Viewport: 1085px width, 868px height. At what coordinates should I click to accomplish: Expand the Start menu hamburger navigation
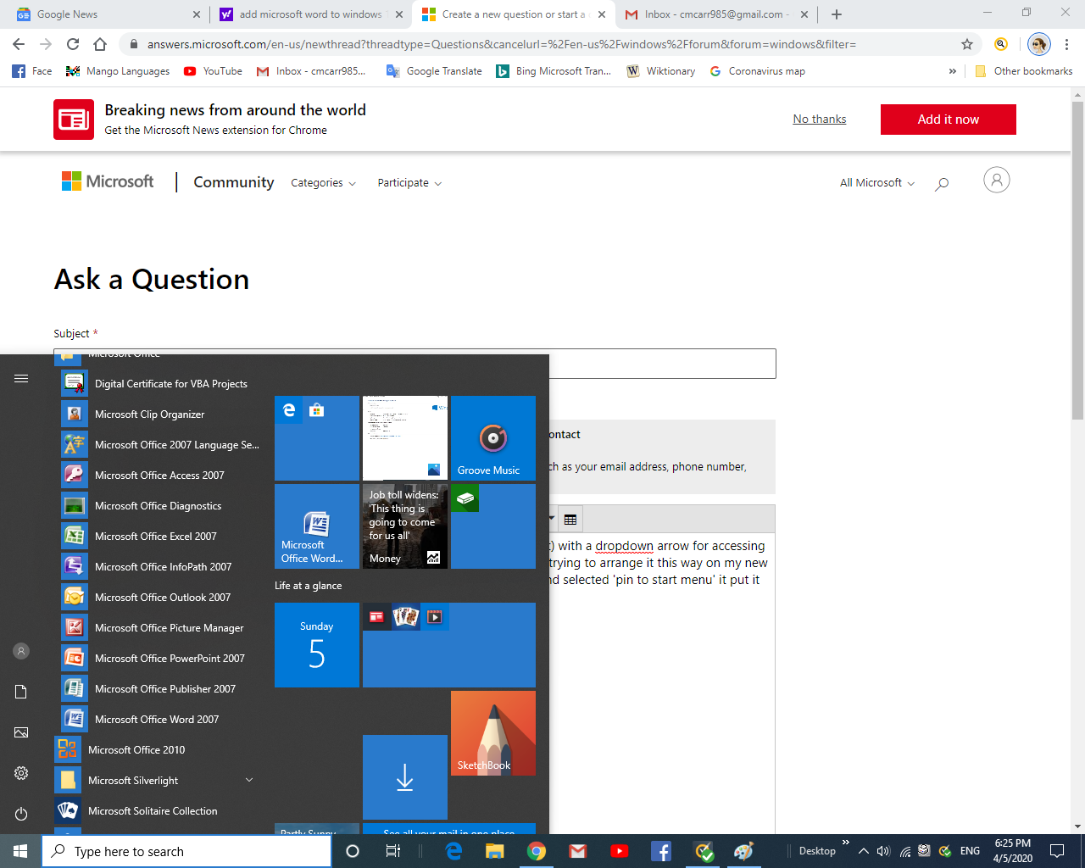click(21, 379)
